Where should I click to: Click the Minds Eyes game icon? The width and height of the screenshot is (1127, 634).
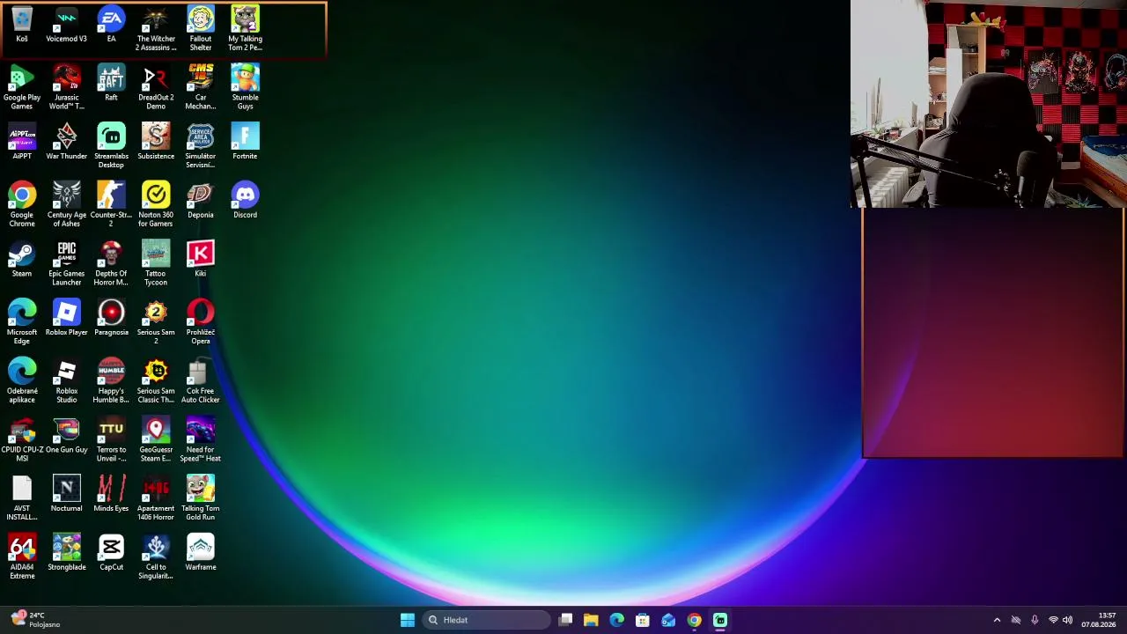111,495
